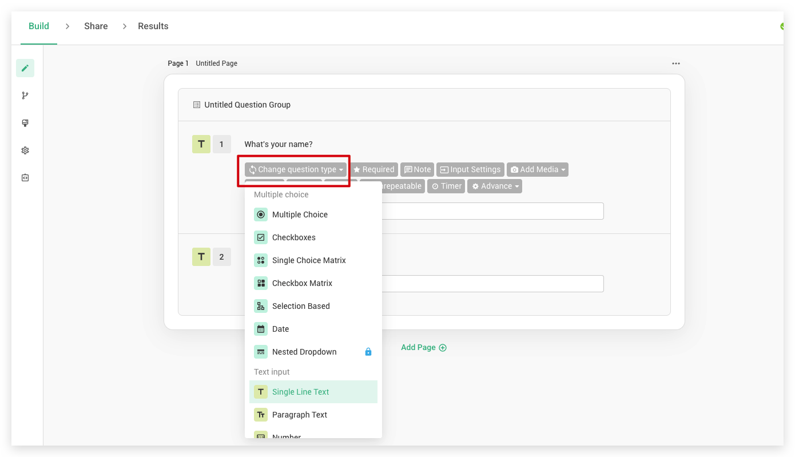Click the Untitled Page title
Image resolution: width=795 pixels, height=457 pixels.
[216, 63]
